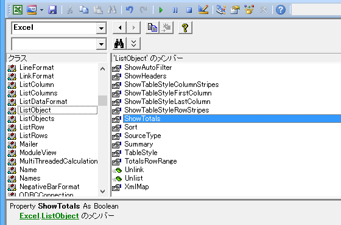Select LineFormat in the class list
341x225 pixels.
37,67
